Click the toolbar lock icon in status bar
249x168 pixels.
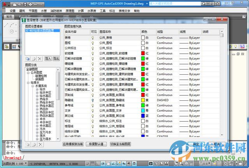231,163
